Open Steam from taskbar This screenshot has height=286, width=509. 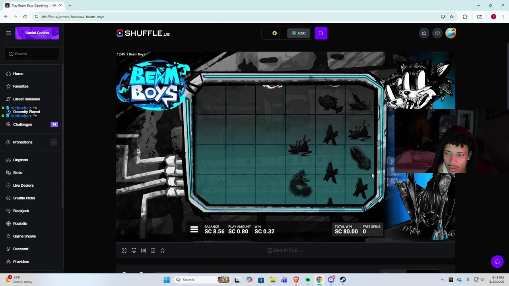click(343, 280)
